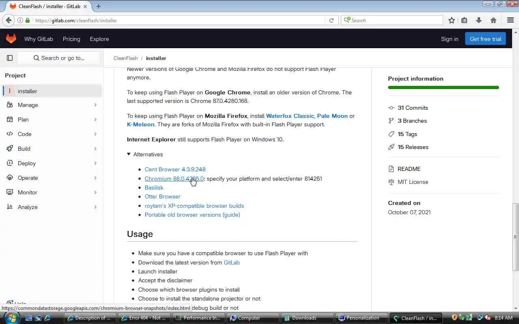Image resolution: width=519 pixels, height=324 pixels.
Task: Click the Sign in link
Action: point(450,39)
